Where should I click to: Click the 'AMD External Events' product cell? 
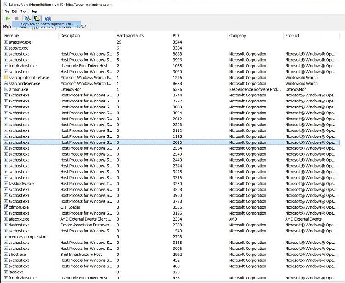tap(303, 219)
